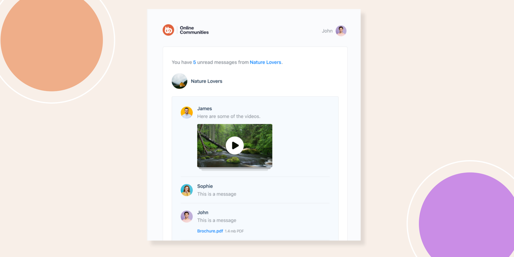Viewport: 514px width, 257px height.
Task: Click Sophie's profile avatar
Action: [187, 190]
